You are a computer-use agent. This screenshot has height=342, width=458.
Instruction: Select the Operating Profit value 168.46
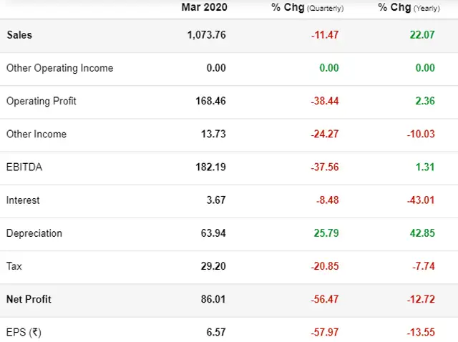coord(210,101)
